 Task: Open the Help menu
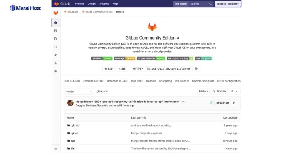tap(115, 3)
